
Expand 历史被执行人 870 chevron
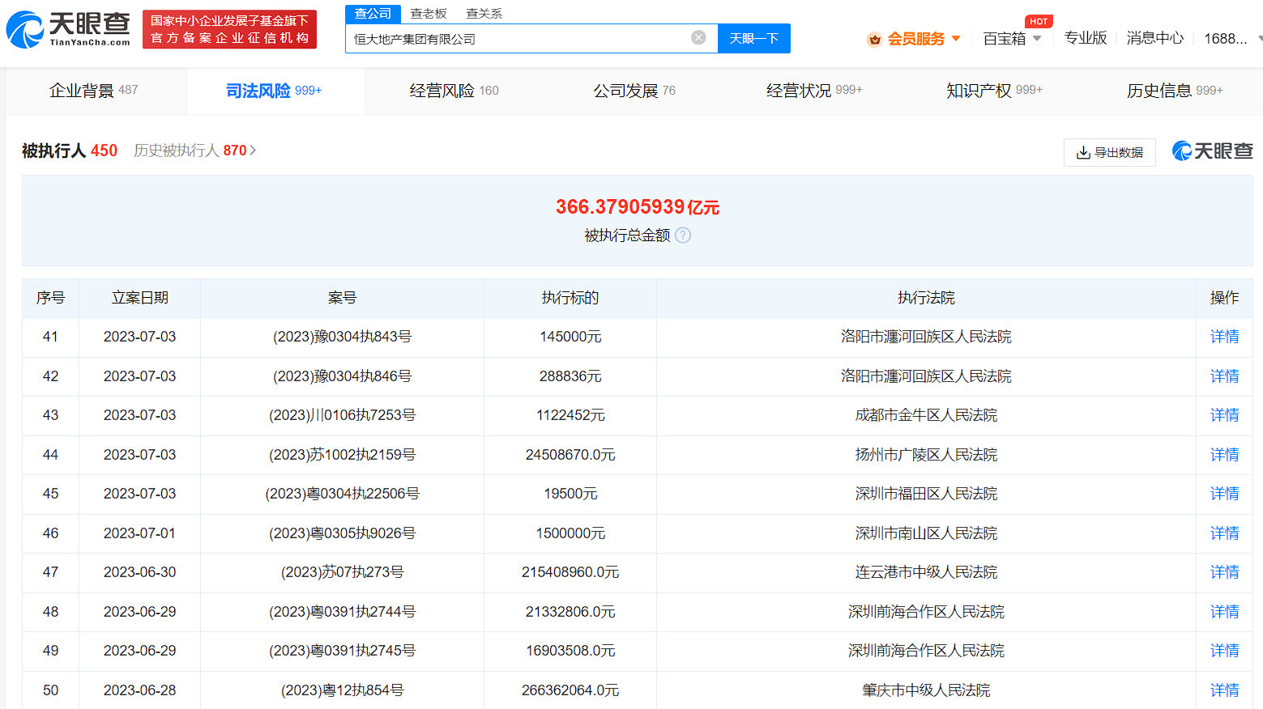click(253, 151)
